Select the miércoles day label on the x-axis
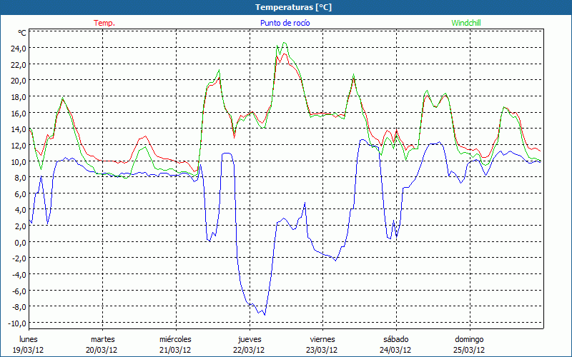This screenshot has width=572, height=357. tap(175, 339)
